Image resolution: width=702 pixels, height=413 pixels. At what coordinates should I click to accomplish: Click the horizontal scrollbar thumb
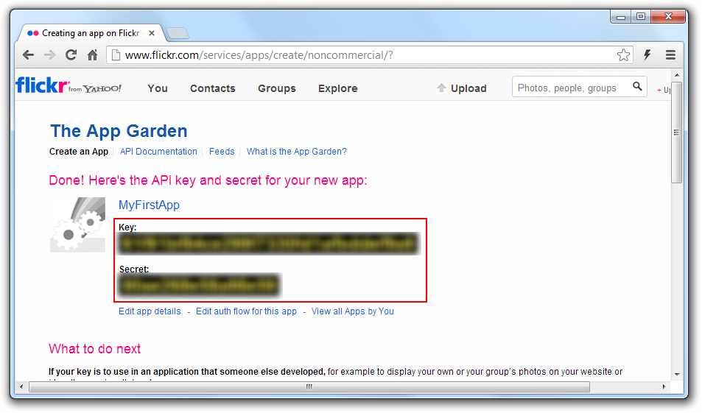tap(309, 386)
